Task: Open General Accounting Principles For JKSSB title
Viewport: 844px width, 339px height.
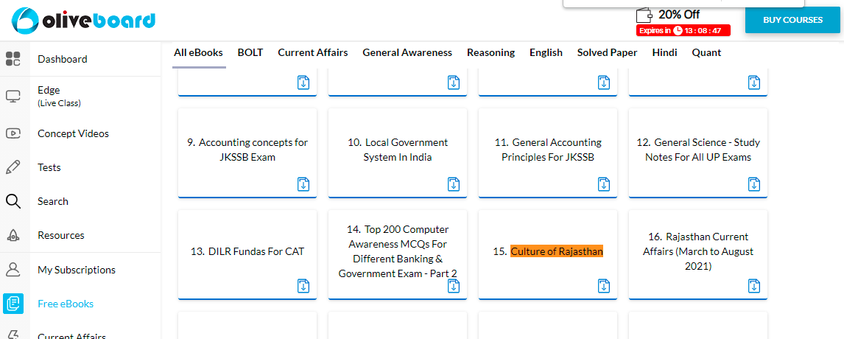Action: click(548, 150)
